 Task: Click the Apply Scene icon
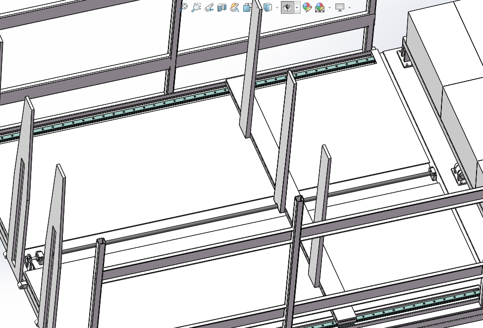(x=320, y=7)
